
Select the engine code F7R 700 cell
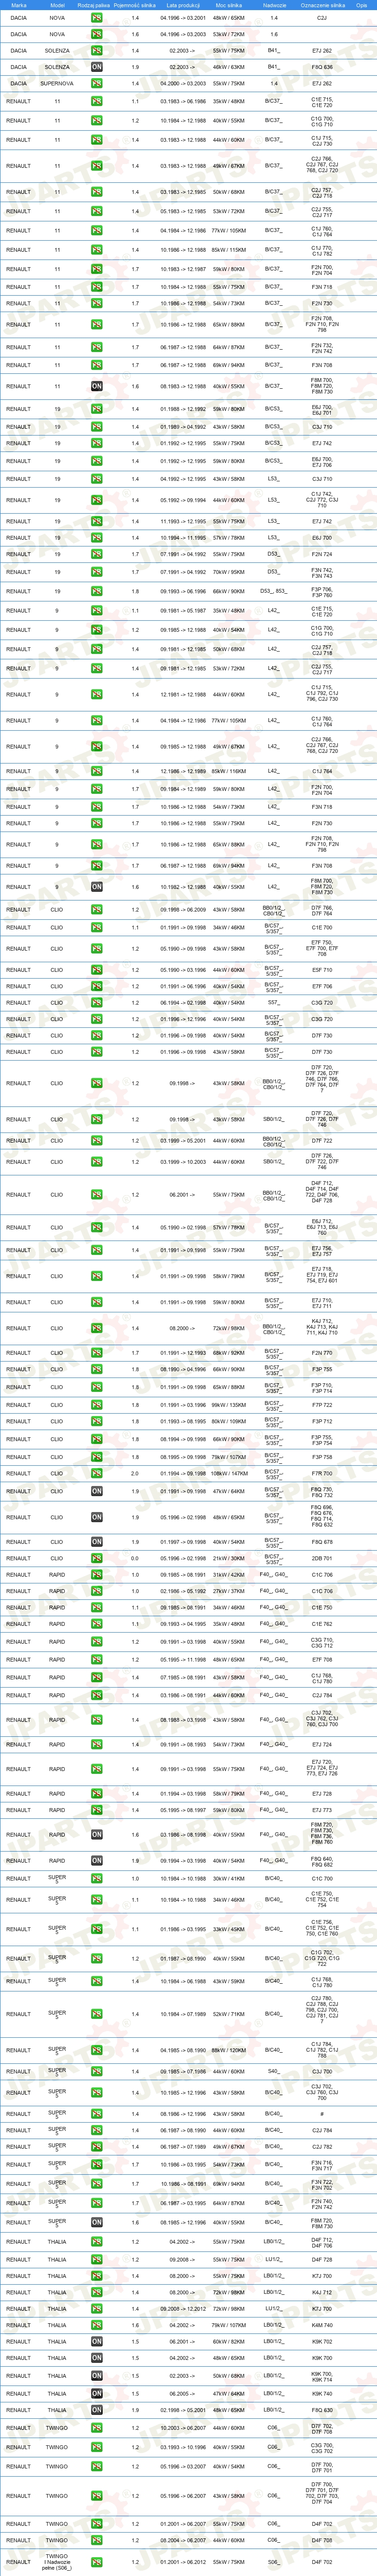tap(322, 1473)
